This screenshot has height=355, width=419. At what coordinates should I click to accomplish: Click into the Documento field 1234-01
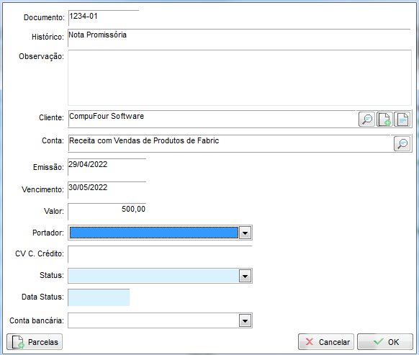point(104,18)
